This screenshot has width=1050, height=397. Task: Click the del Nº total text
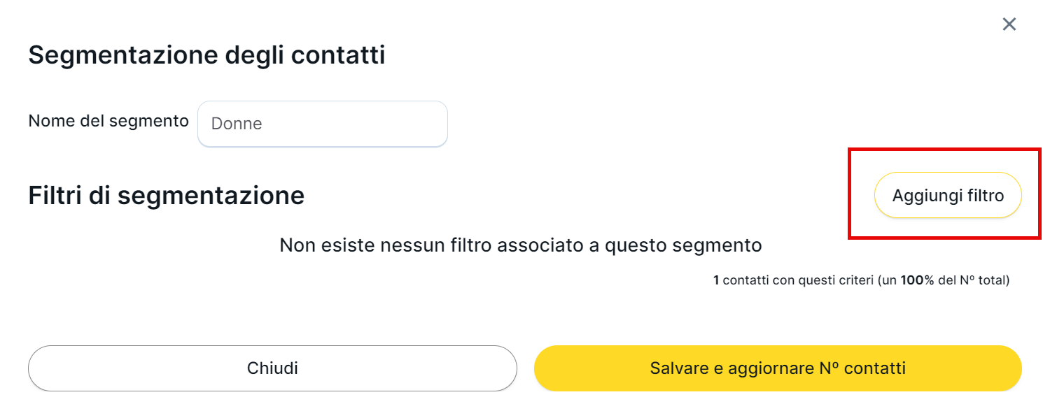point(972,280)
